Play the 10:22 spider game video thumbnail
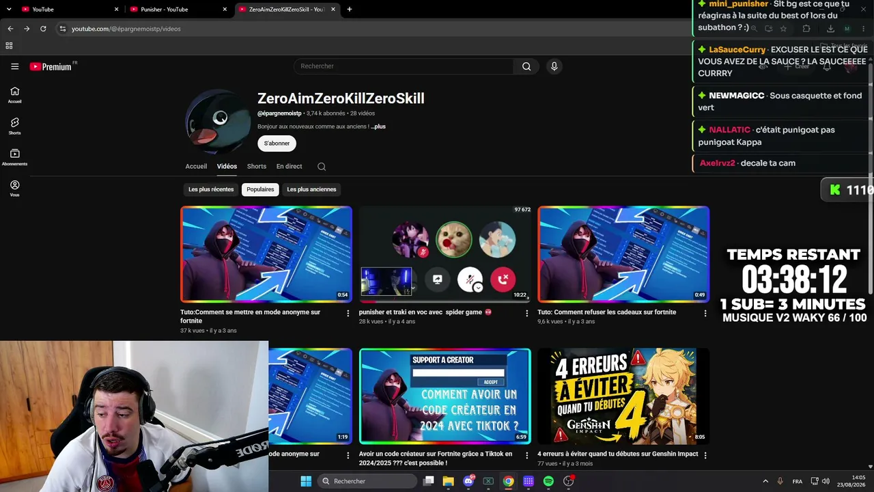 [445, 254]
